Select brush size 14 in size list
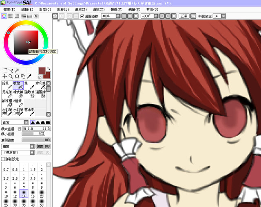The width and height of the screenshot is (261, 207). [x=23, y=194]
